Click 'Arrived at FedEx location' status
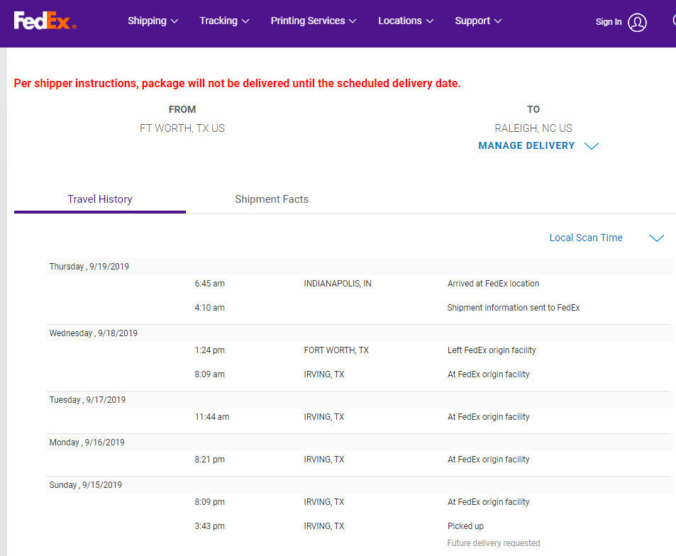The height and width of the screenshot is (556, 676). (x=493, y=284)
